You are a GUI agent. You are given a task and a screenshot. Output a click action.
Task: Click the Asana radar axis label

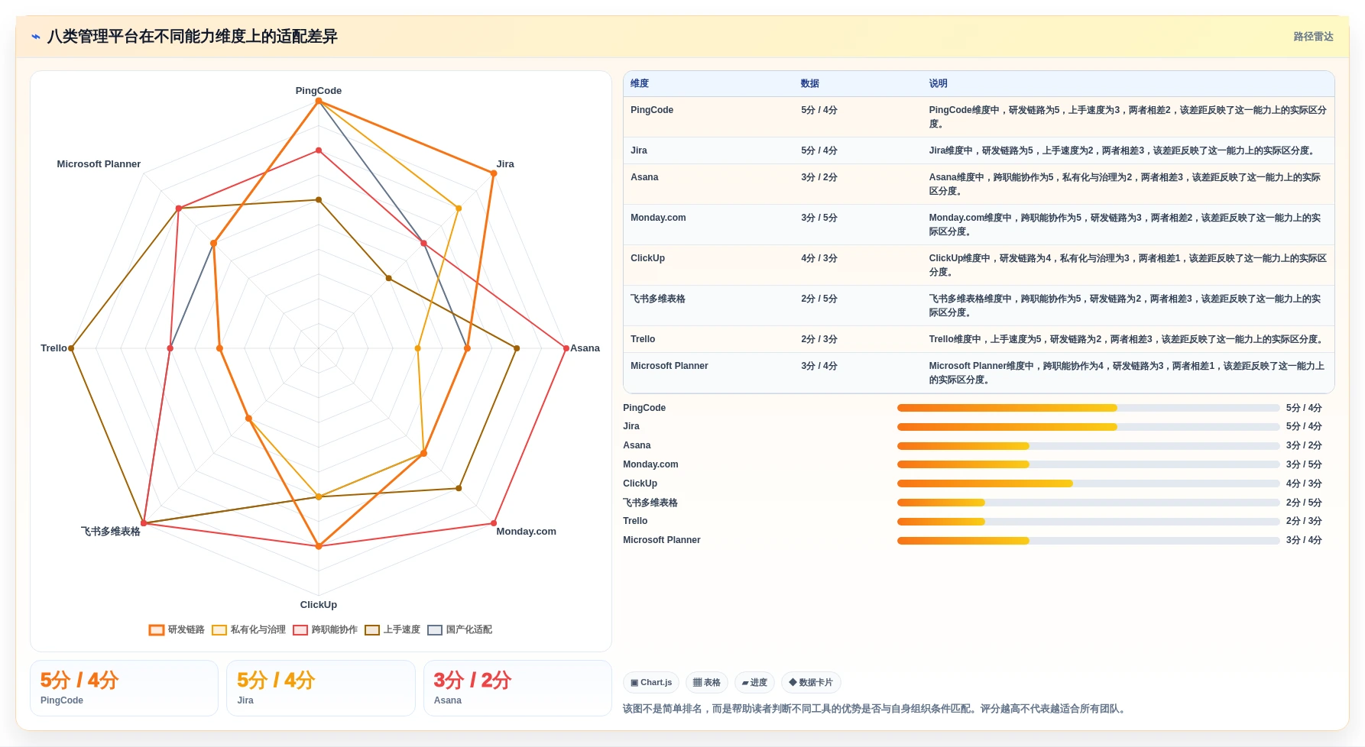point(585,348)
